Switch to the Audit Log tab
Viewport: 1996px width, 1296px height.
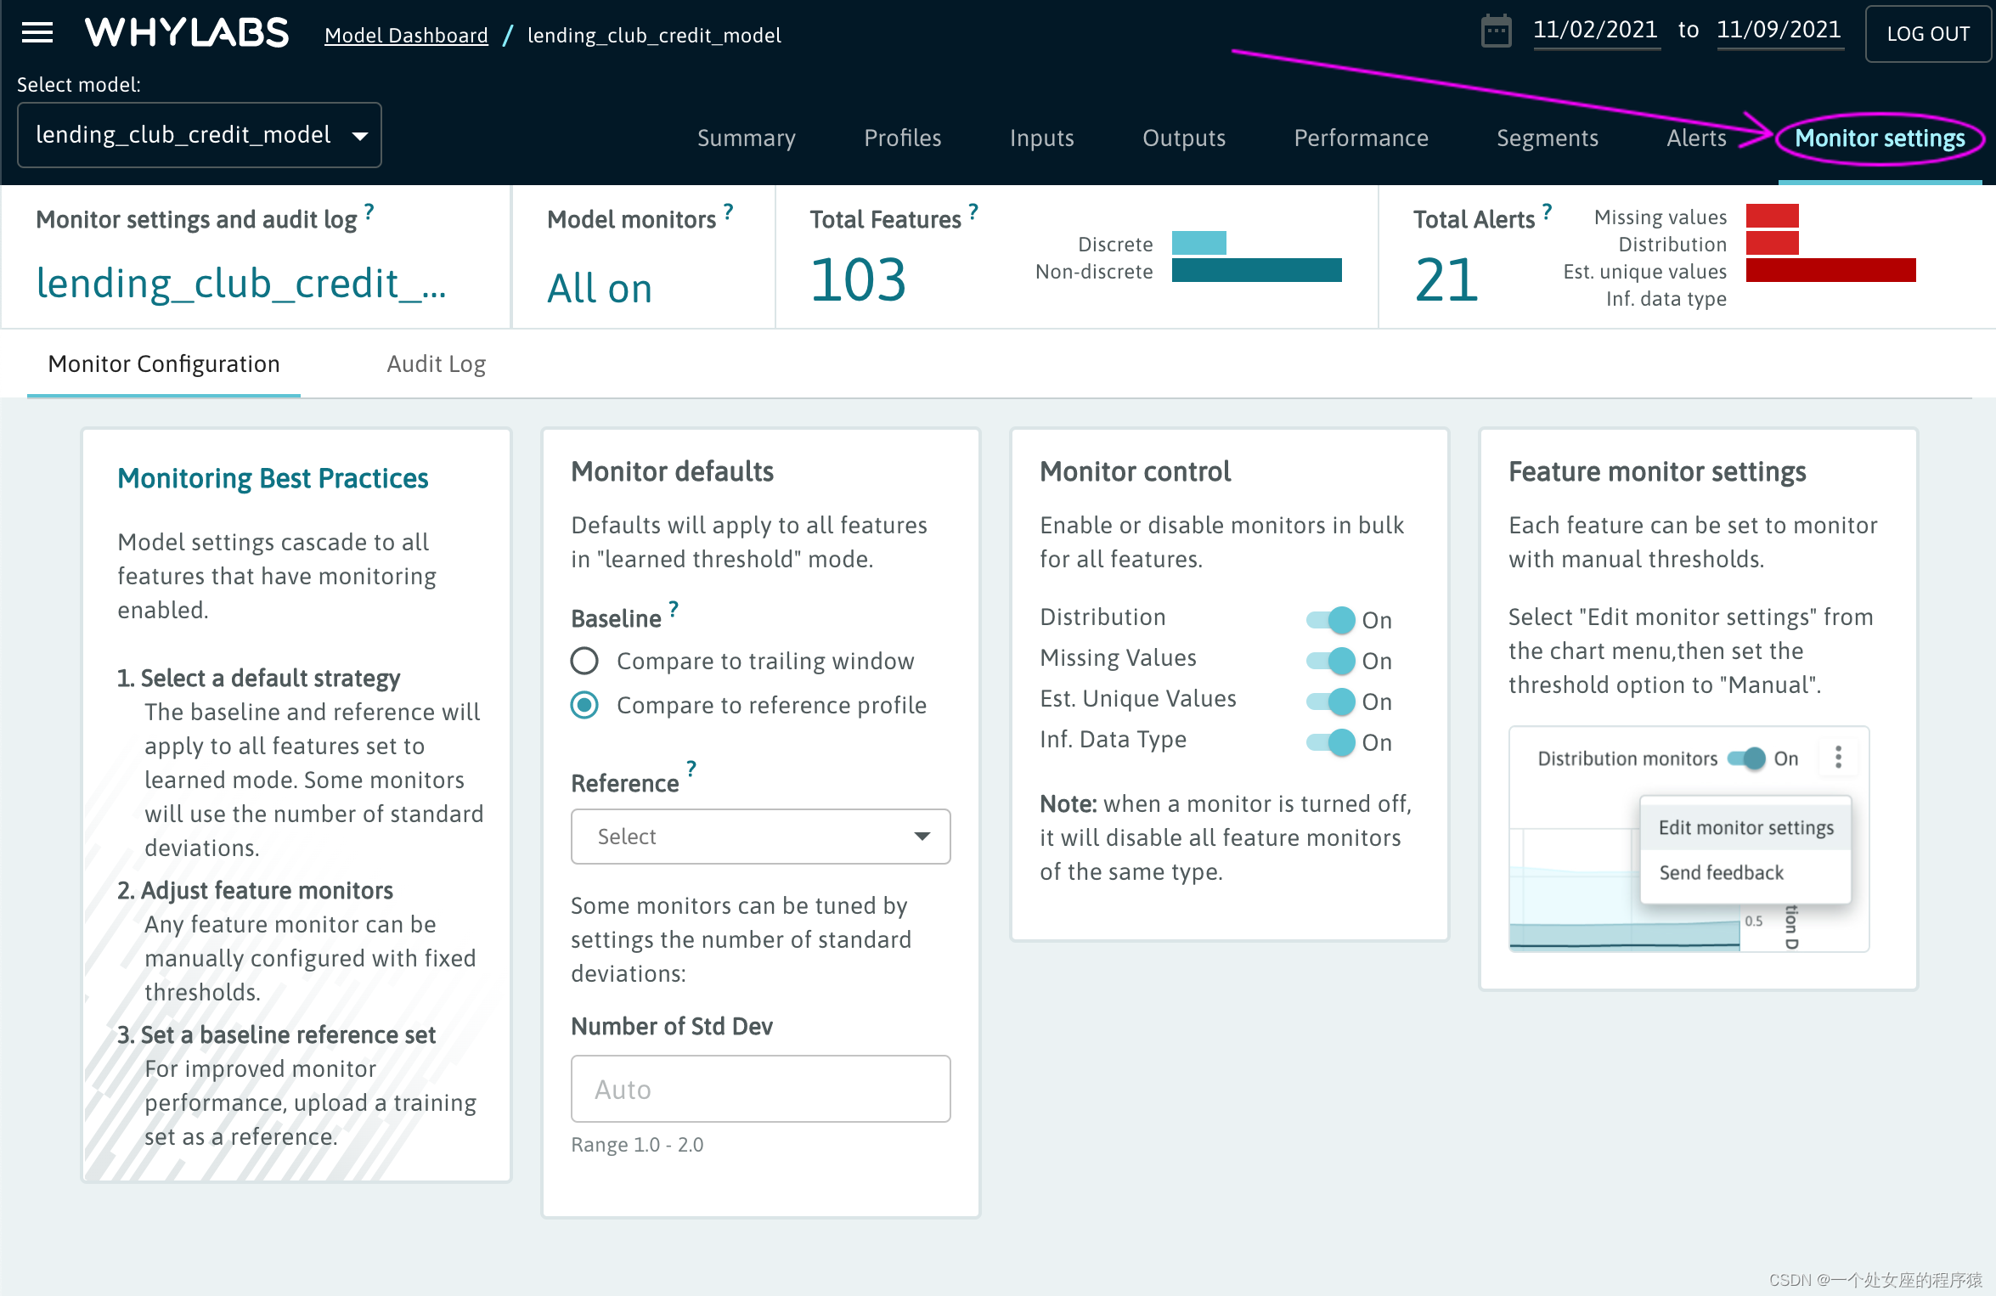coord(436,363)
